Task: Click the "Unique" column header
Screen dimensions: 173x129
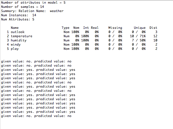Action: [140, 28]
